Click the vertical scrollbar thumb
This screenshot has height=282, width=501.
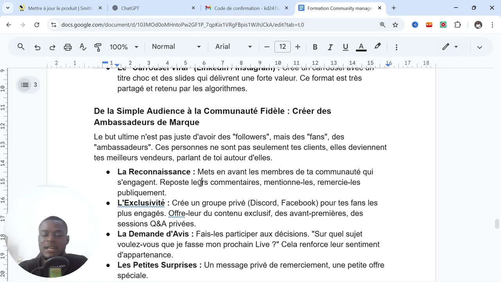497,224
